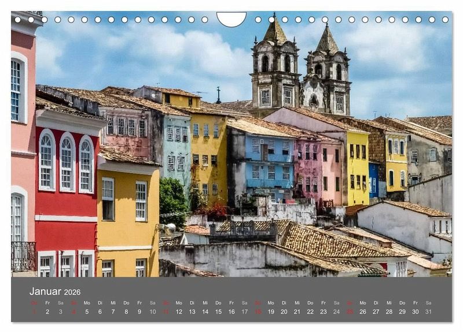Click the "Mo" label above date 5
This screenshot has height=333, width=463.
pyautogui.click(x=87, y=302)
